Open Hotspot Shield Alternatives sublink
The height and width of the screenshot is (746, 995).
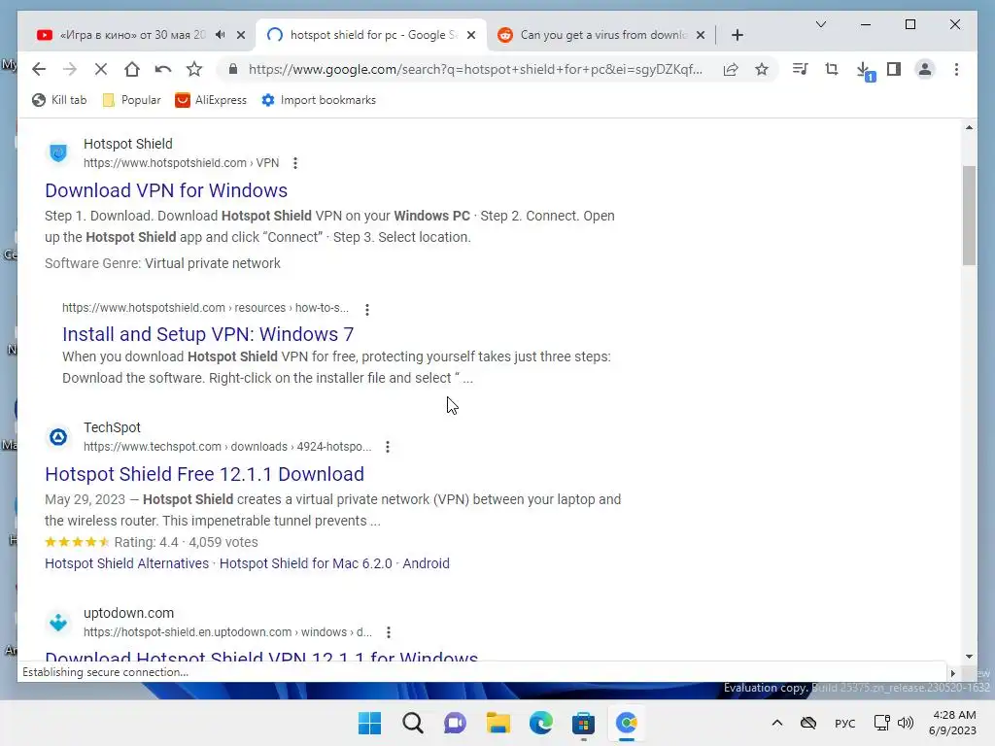pos(127,563)
